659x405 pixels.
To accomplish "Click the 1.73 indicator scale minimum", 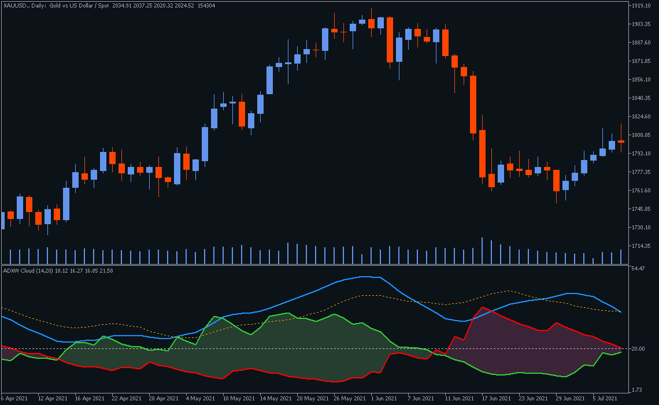I will 637,390.
